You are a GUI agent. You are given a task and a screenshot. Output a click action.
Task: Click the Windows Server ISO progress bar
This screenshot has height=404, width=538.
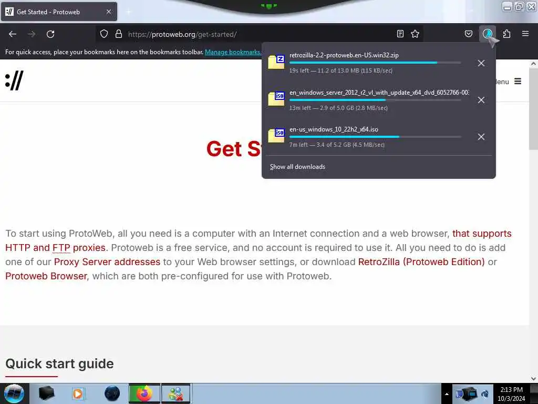375,100
